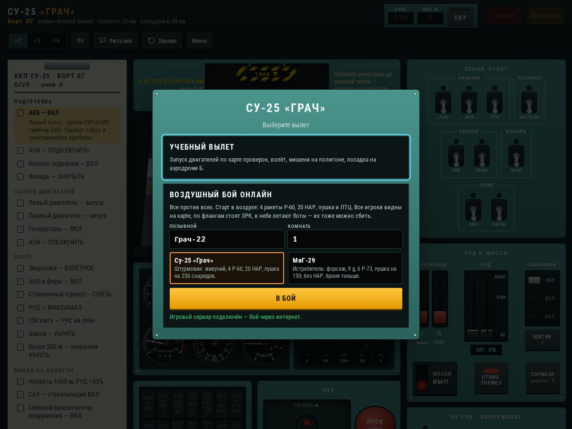This screenshot has width=572, height=429.
Task: Flip the АНО lights switch
Action: (x=473, y=210)
